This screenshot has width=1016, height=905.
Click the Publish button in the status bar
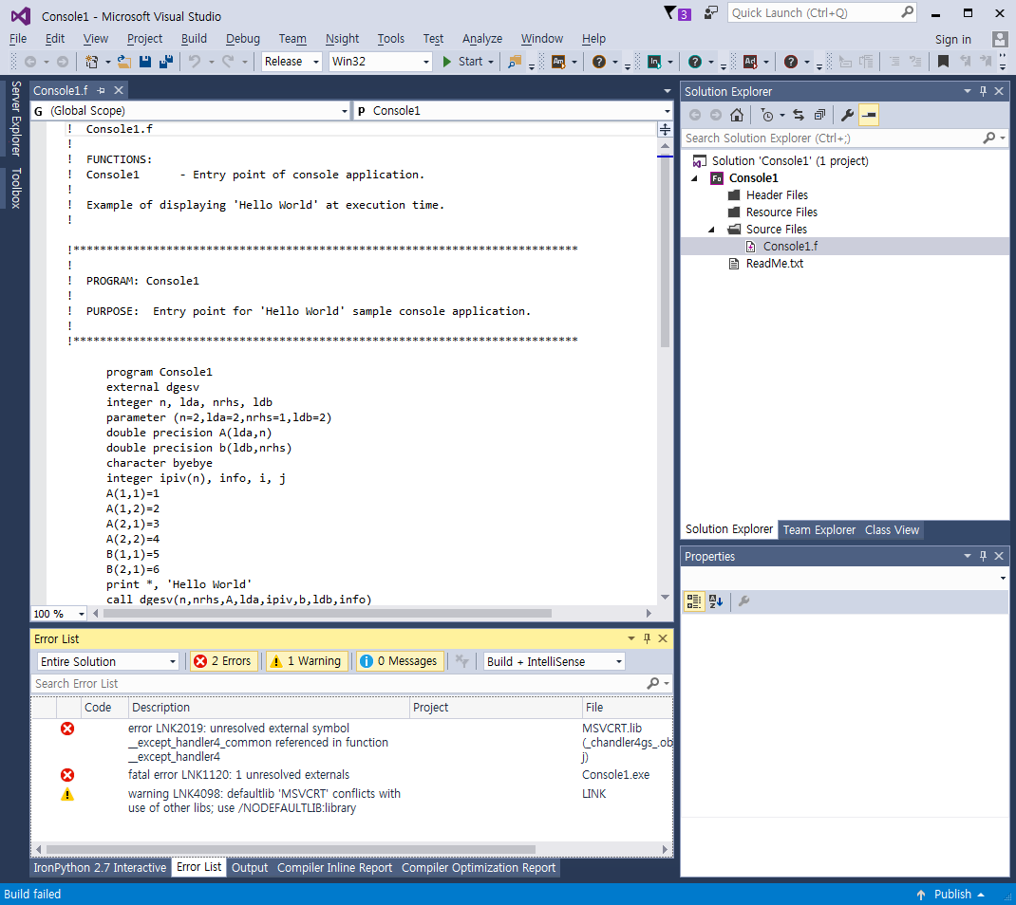[x=952, y=894]
